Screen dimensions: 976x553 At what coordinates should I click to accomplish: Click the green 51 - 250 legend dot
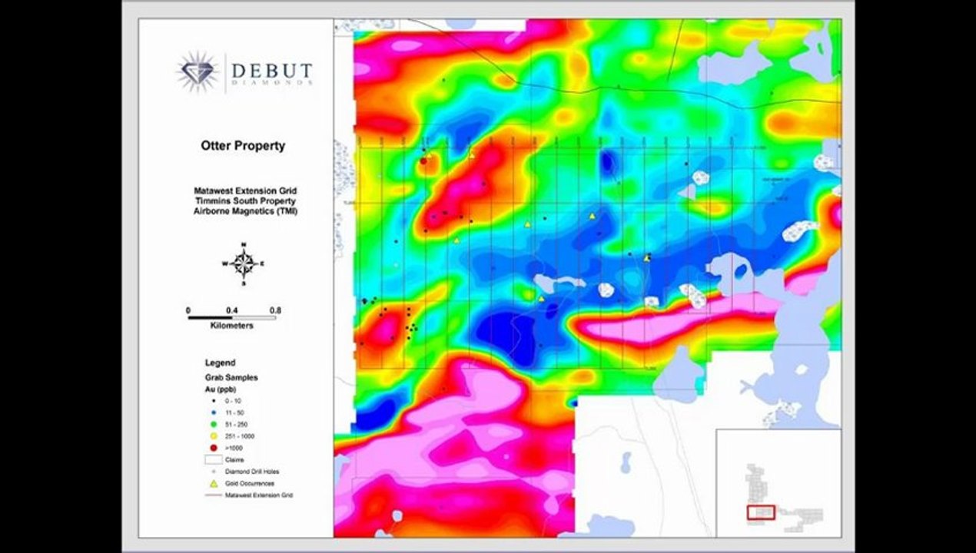(212, 424)
